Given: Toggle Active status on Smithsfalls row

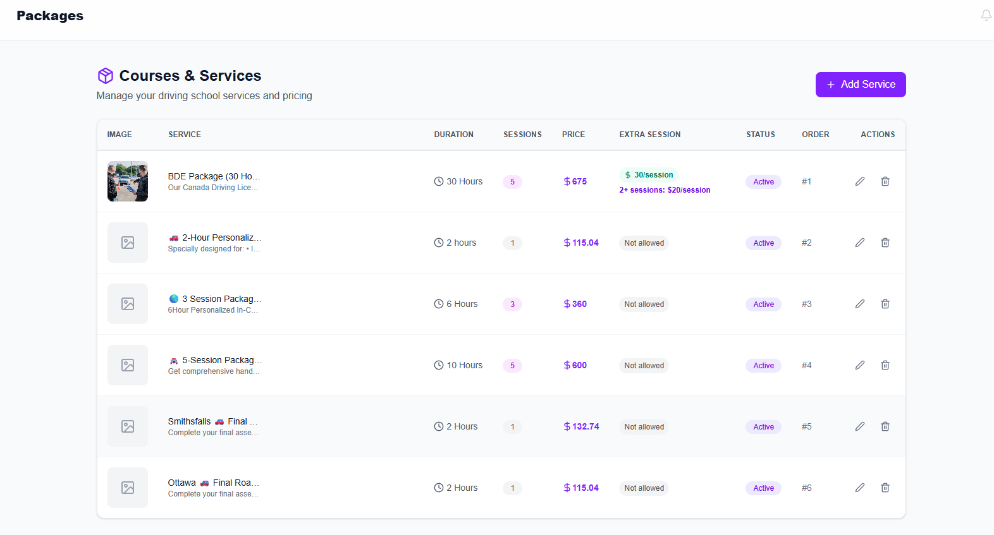Looking at the screenshot, I should (x=763, y=427).
